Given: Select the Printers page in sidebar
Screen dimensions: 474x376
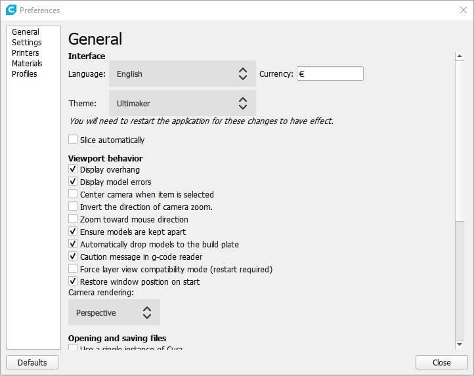Looking at the screenshot, I should click(25, 53).
